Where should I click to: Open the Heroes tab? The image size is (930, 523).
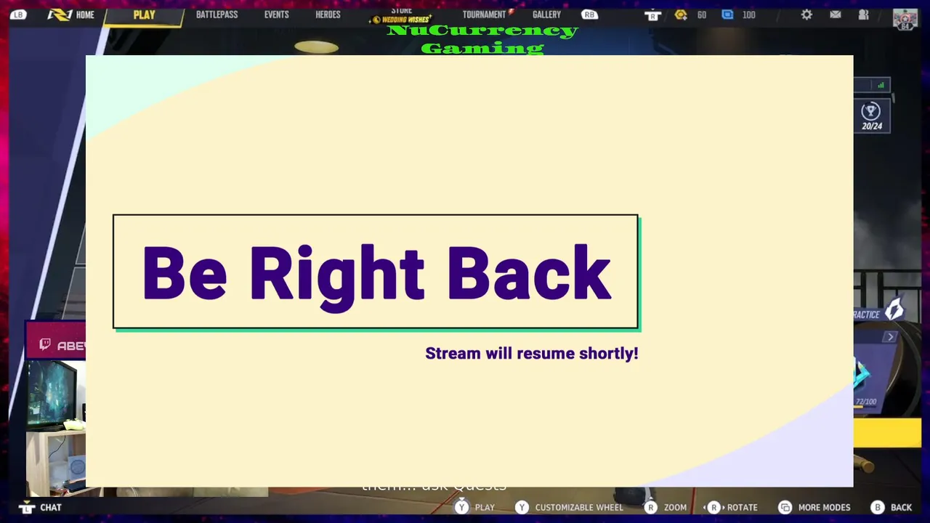328,15
